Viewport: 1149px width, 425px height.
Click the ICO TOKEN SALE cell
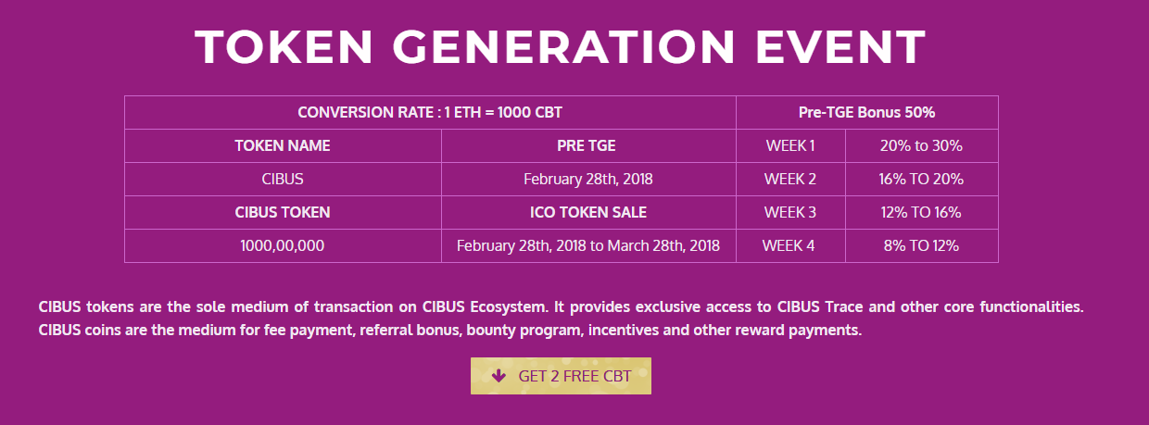pos(588,212)
